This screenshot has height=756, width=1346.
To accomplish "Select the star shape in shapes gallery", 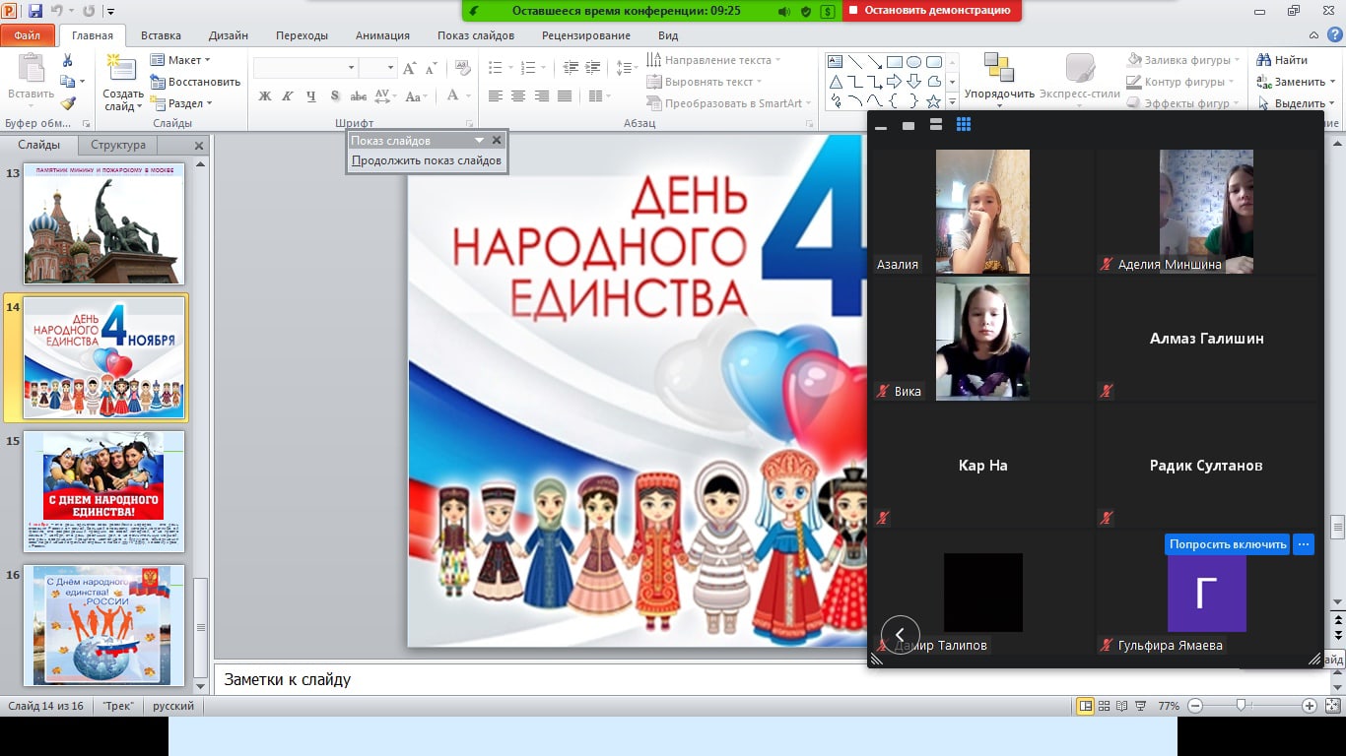I will 934,101.
